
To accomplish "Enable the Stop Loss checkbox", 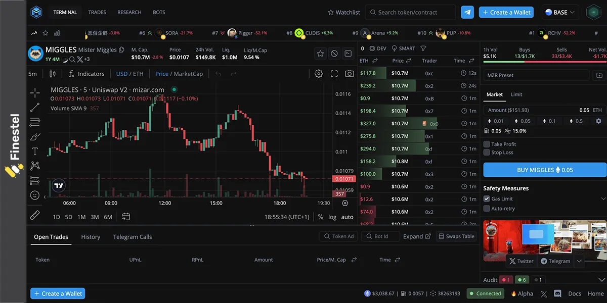I will click(x=487, y=153).
